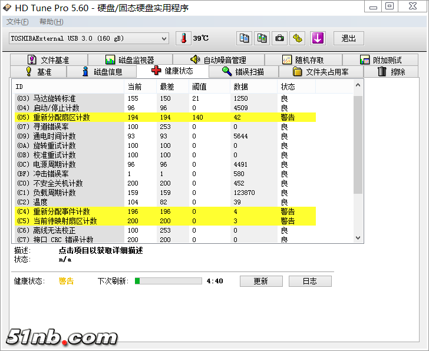
Task: Click the ID column header
Action: click(68, 87)
